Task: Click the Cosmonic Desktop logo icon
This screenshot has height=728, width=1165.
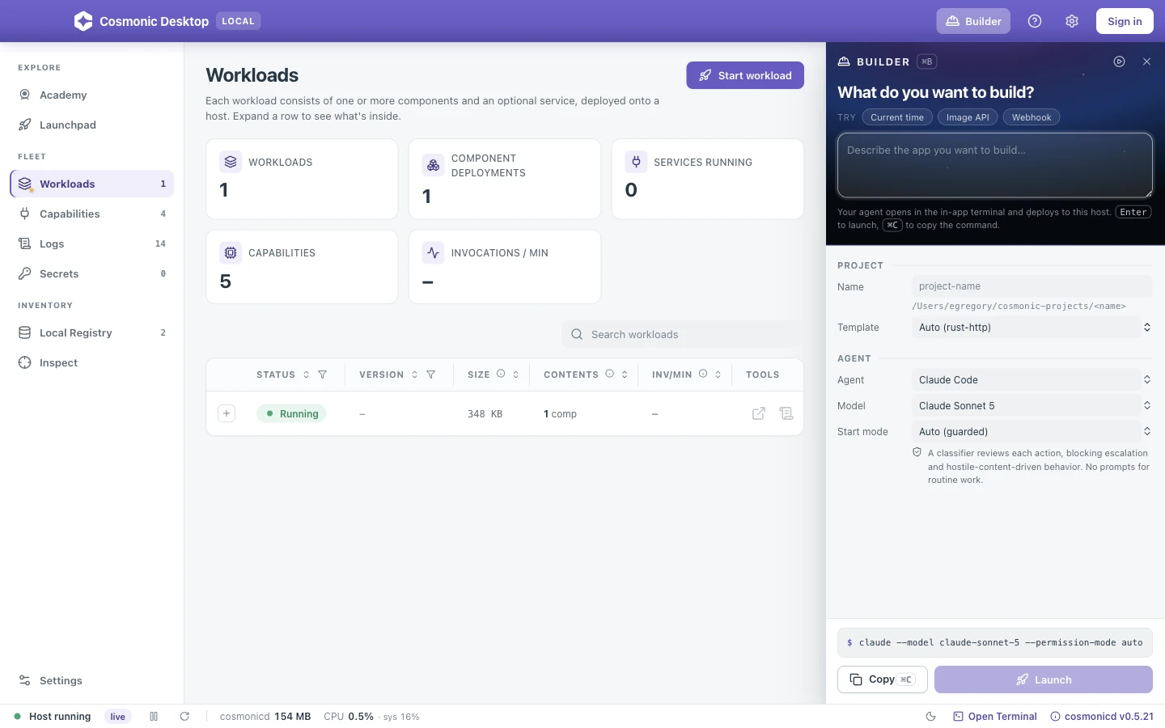Action: [x=83, y=21]
